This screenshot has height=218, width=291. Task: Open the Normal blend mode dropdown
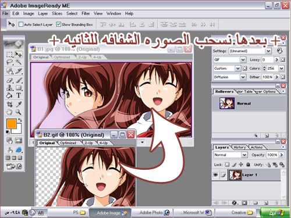click(244, 155)
